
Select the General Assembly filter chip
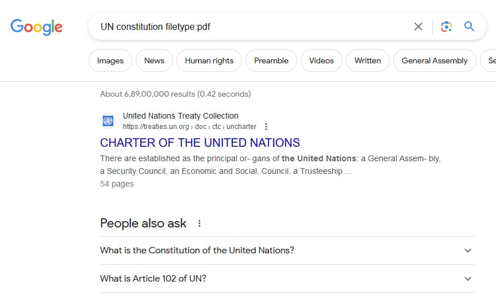pyautogui.click(x=435, y=60)
